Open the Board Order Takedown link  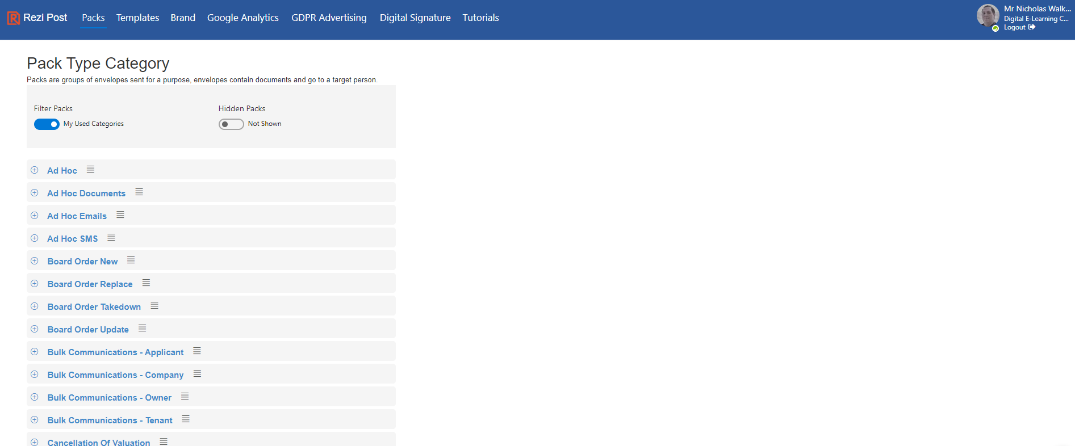(94, 306)
